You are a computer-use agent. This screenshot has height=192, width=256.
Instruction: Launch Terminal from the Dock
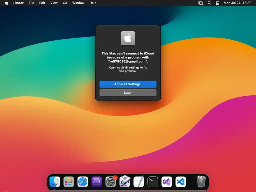(x=153, y=181)
